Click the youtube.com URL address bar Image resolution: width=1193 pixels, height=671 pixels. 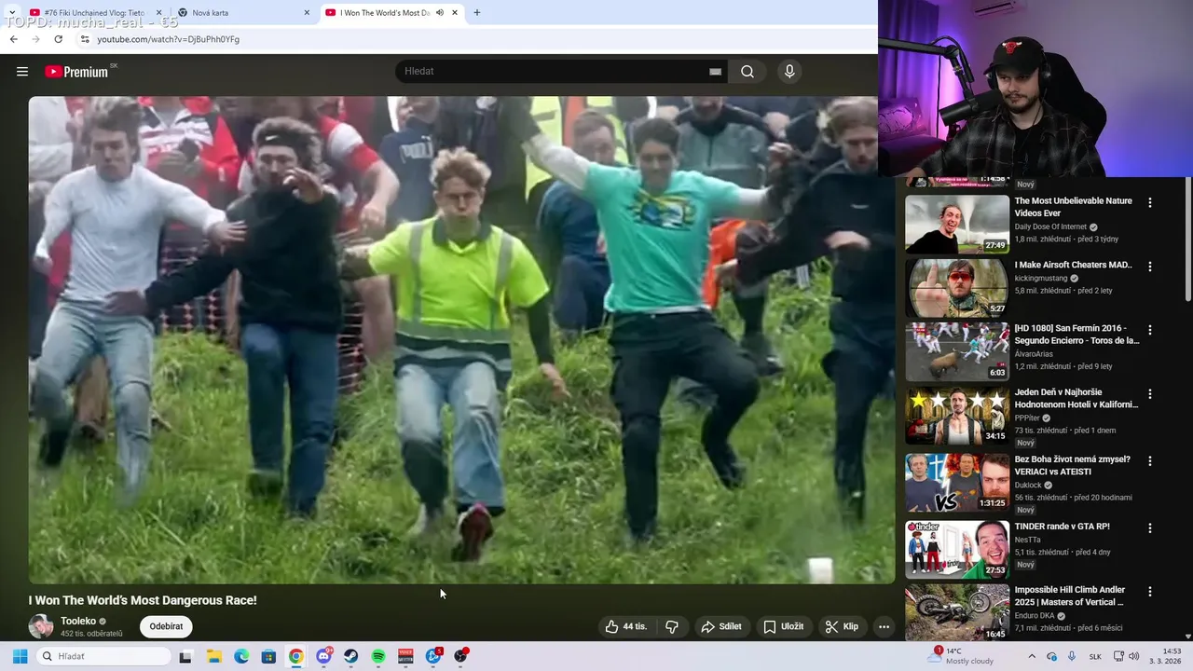[x=168, y=39]
